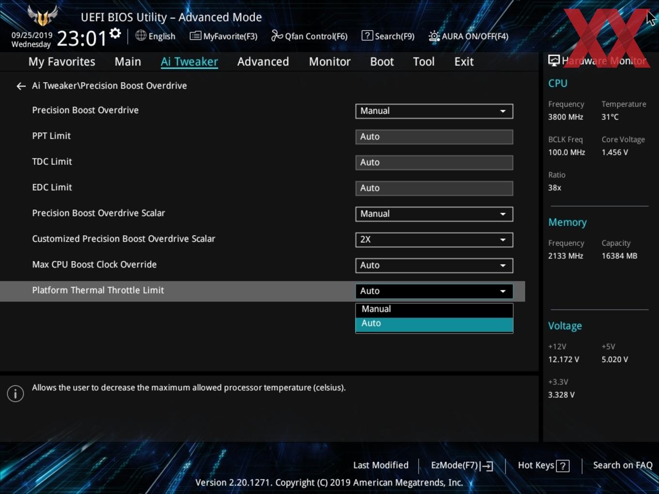Click the 31°C temperature value
The image size is (659, 494).
(610, 117)
